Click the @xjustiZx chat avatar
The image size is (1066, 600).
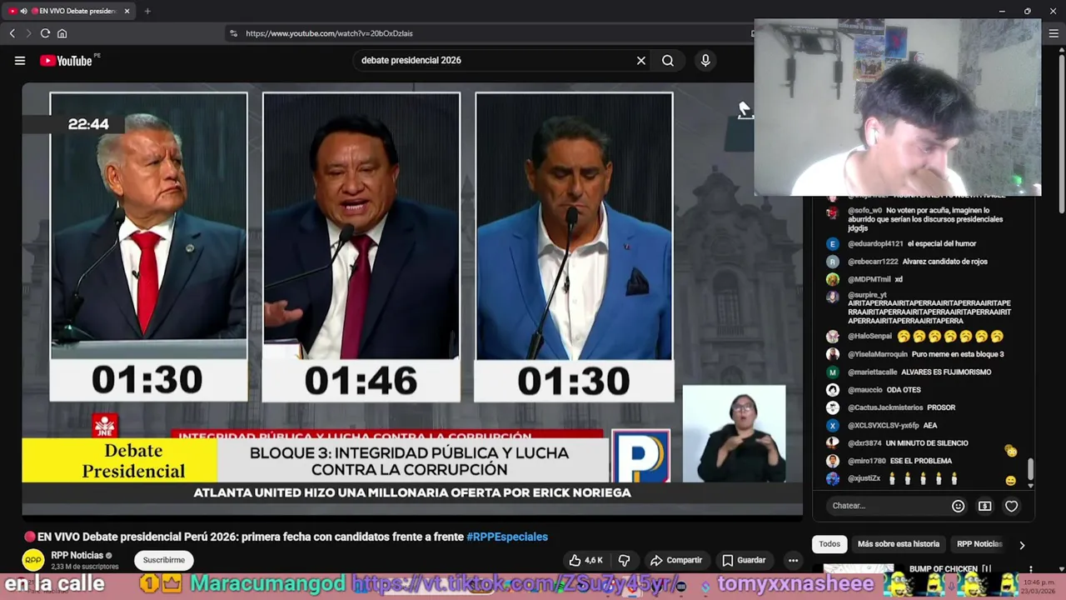[832, 478]
